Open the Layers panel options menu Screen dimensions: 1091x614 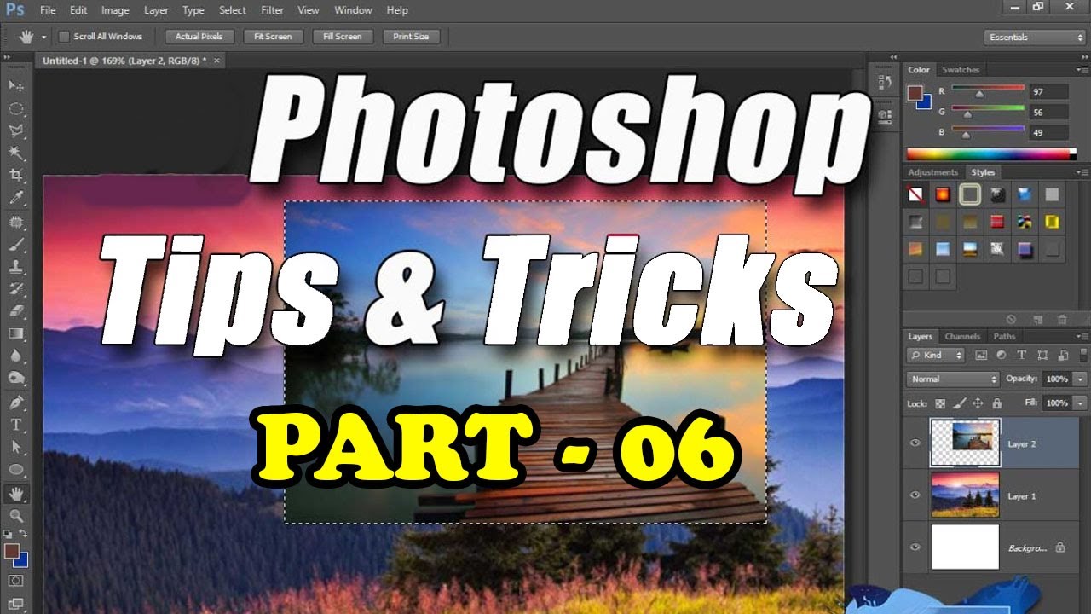pyautogui.click(x=1082, y=336)
